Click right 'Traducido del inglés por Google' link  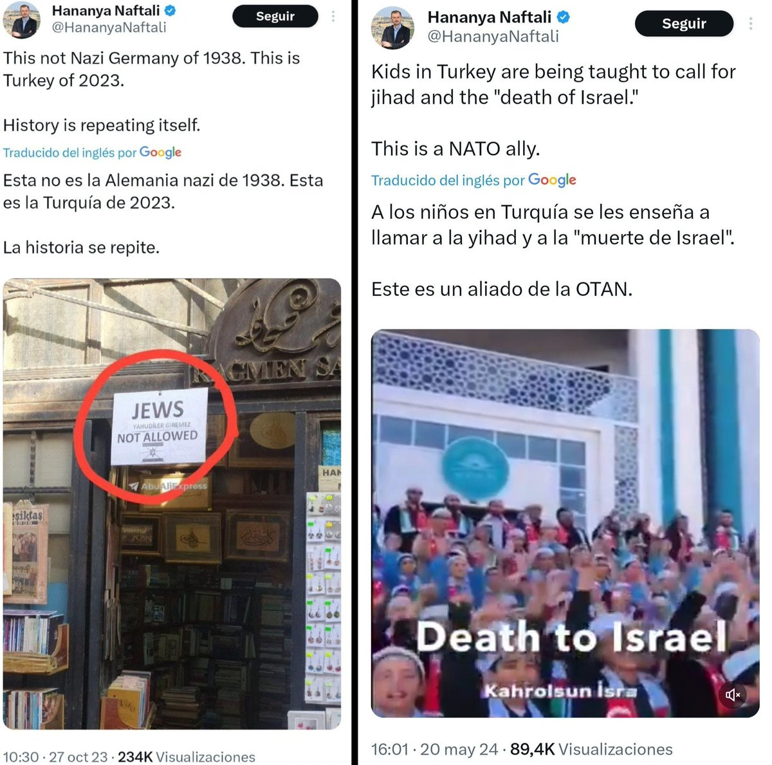coord(473,180)
